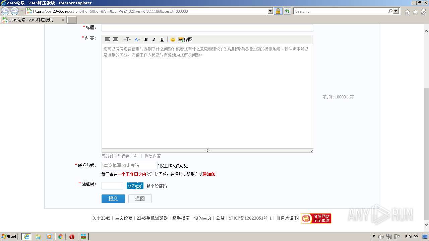Viewport: 429px width, 241px height.
Task: Grab the editor resize handle bar
Action: coord(207,151)
